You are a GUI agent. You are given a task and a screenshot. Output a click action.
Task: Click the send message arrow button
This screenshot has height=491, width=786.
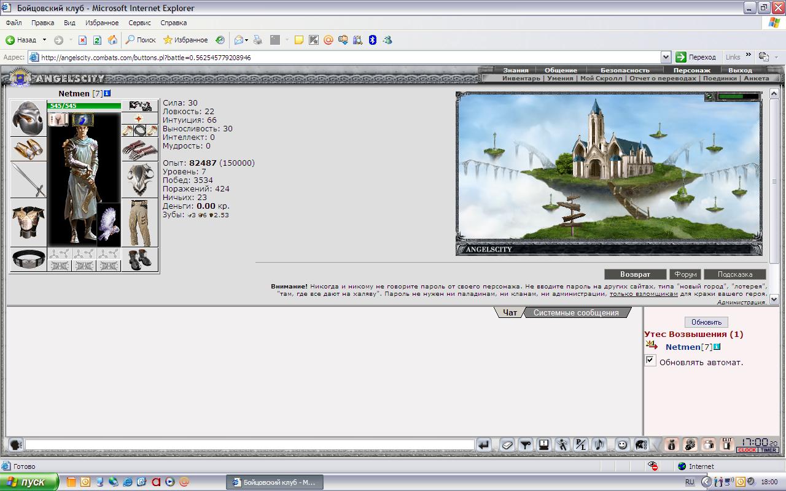click(484, 445)
